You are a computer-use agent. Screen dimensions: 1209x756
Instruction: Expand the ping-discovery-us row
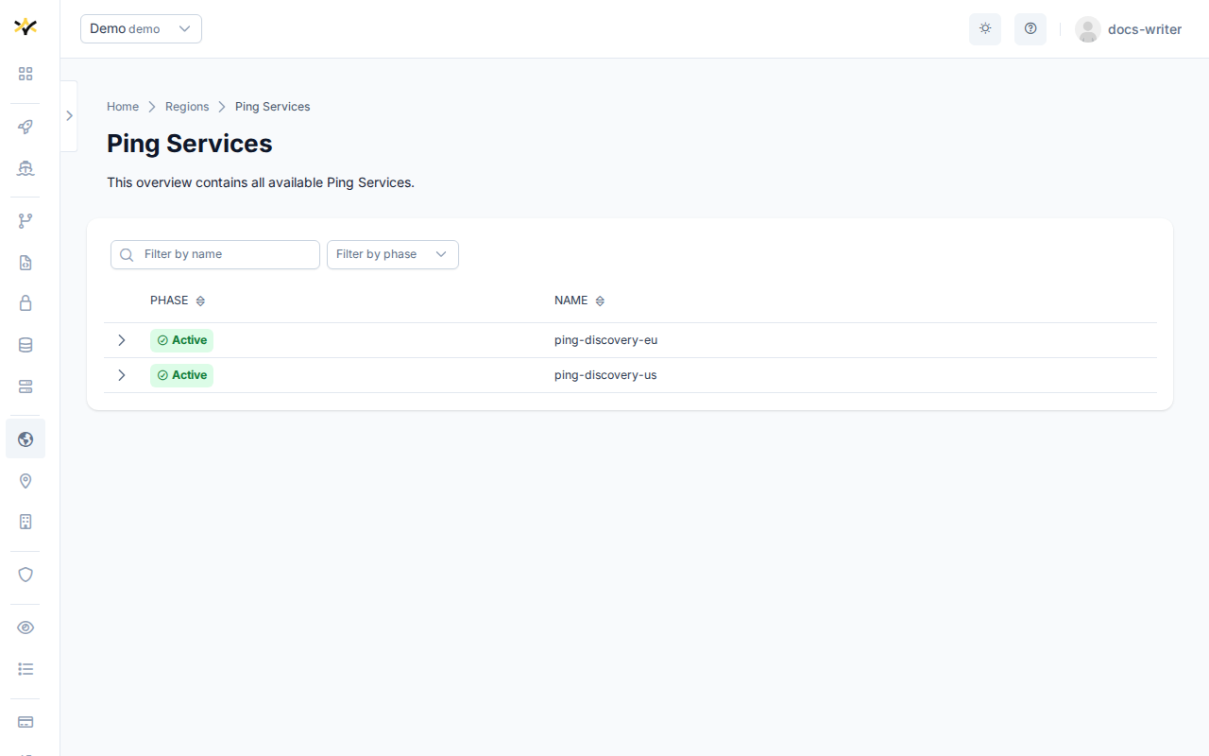pos(121,375)
